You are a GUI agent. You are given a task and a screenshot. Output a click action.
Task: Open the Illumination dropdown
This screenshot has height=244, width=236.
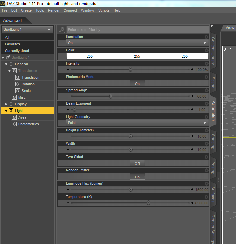pyautogui.click(x=137, y=43)
